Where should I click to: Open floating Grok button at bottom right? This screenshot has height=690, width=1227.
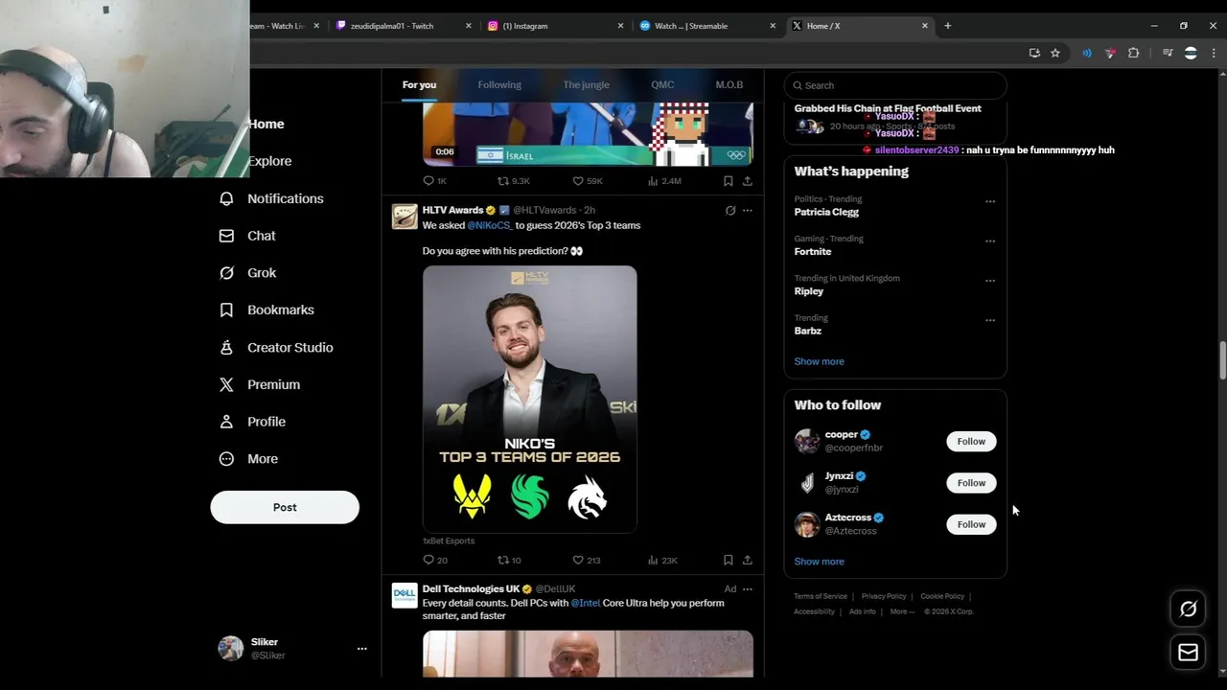click(1188, 609)
